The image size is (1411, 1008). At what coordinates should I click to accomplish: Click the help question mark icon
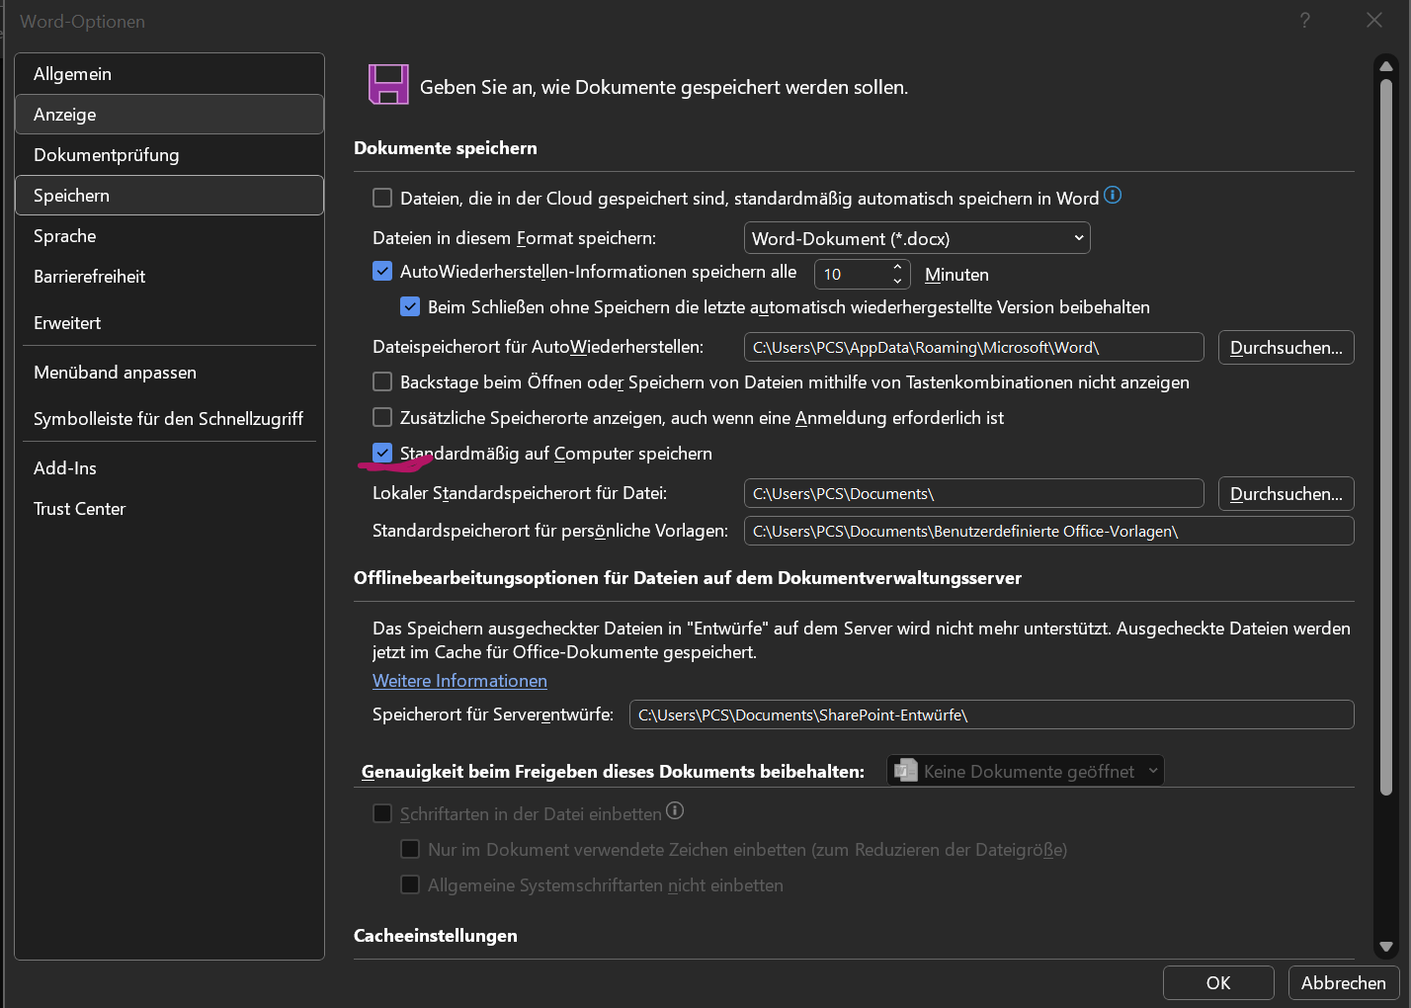pos(1305,21)
